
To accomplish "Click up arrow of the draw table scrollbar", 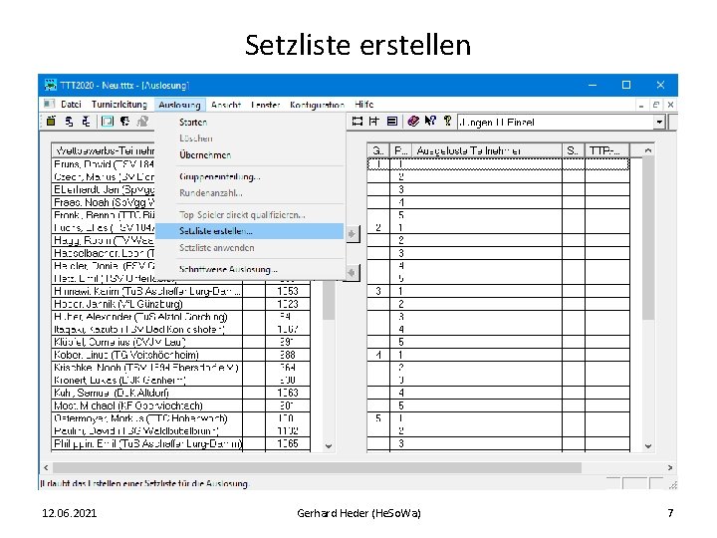I will coord(648,150).
